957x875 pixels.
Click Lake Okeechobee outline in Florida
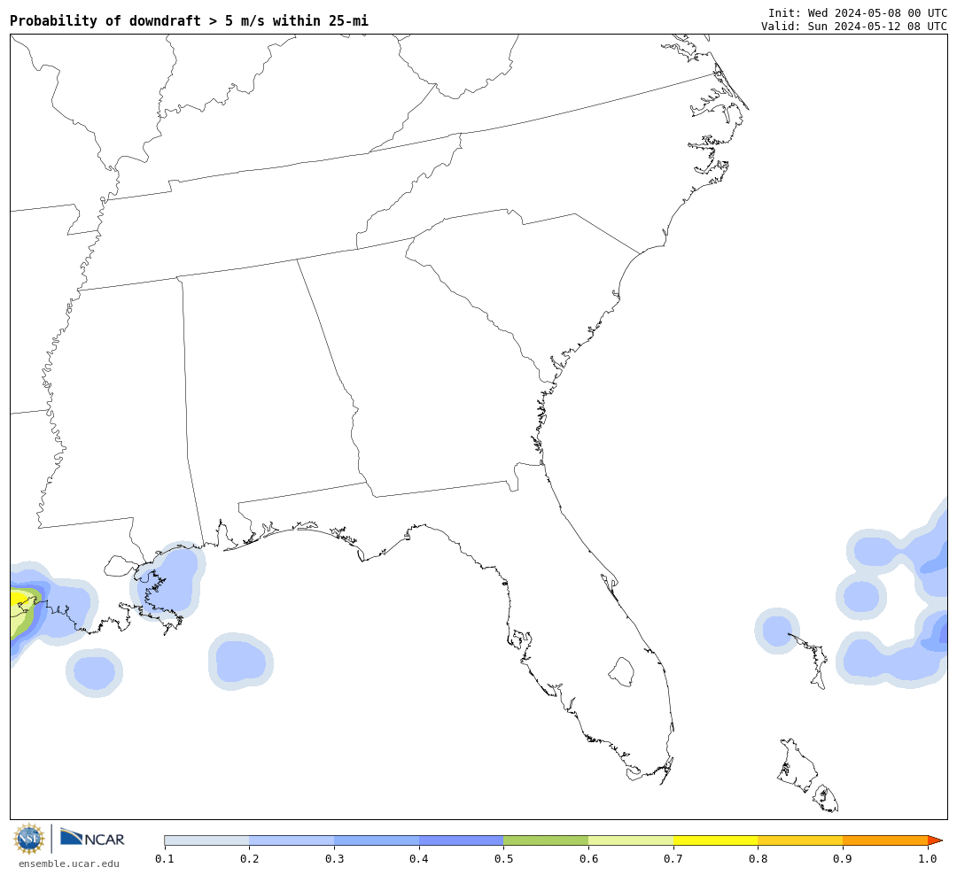(x=622, y=672)
